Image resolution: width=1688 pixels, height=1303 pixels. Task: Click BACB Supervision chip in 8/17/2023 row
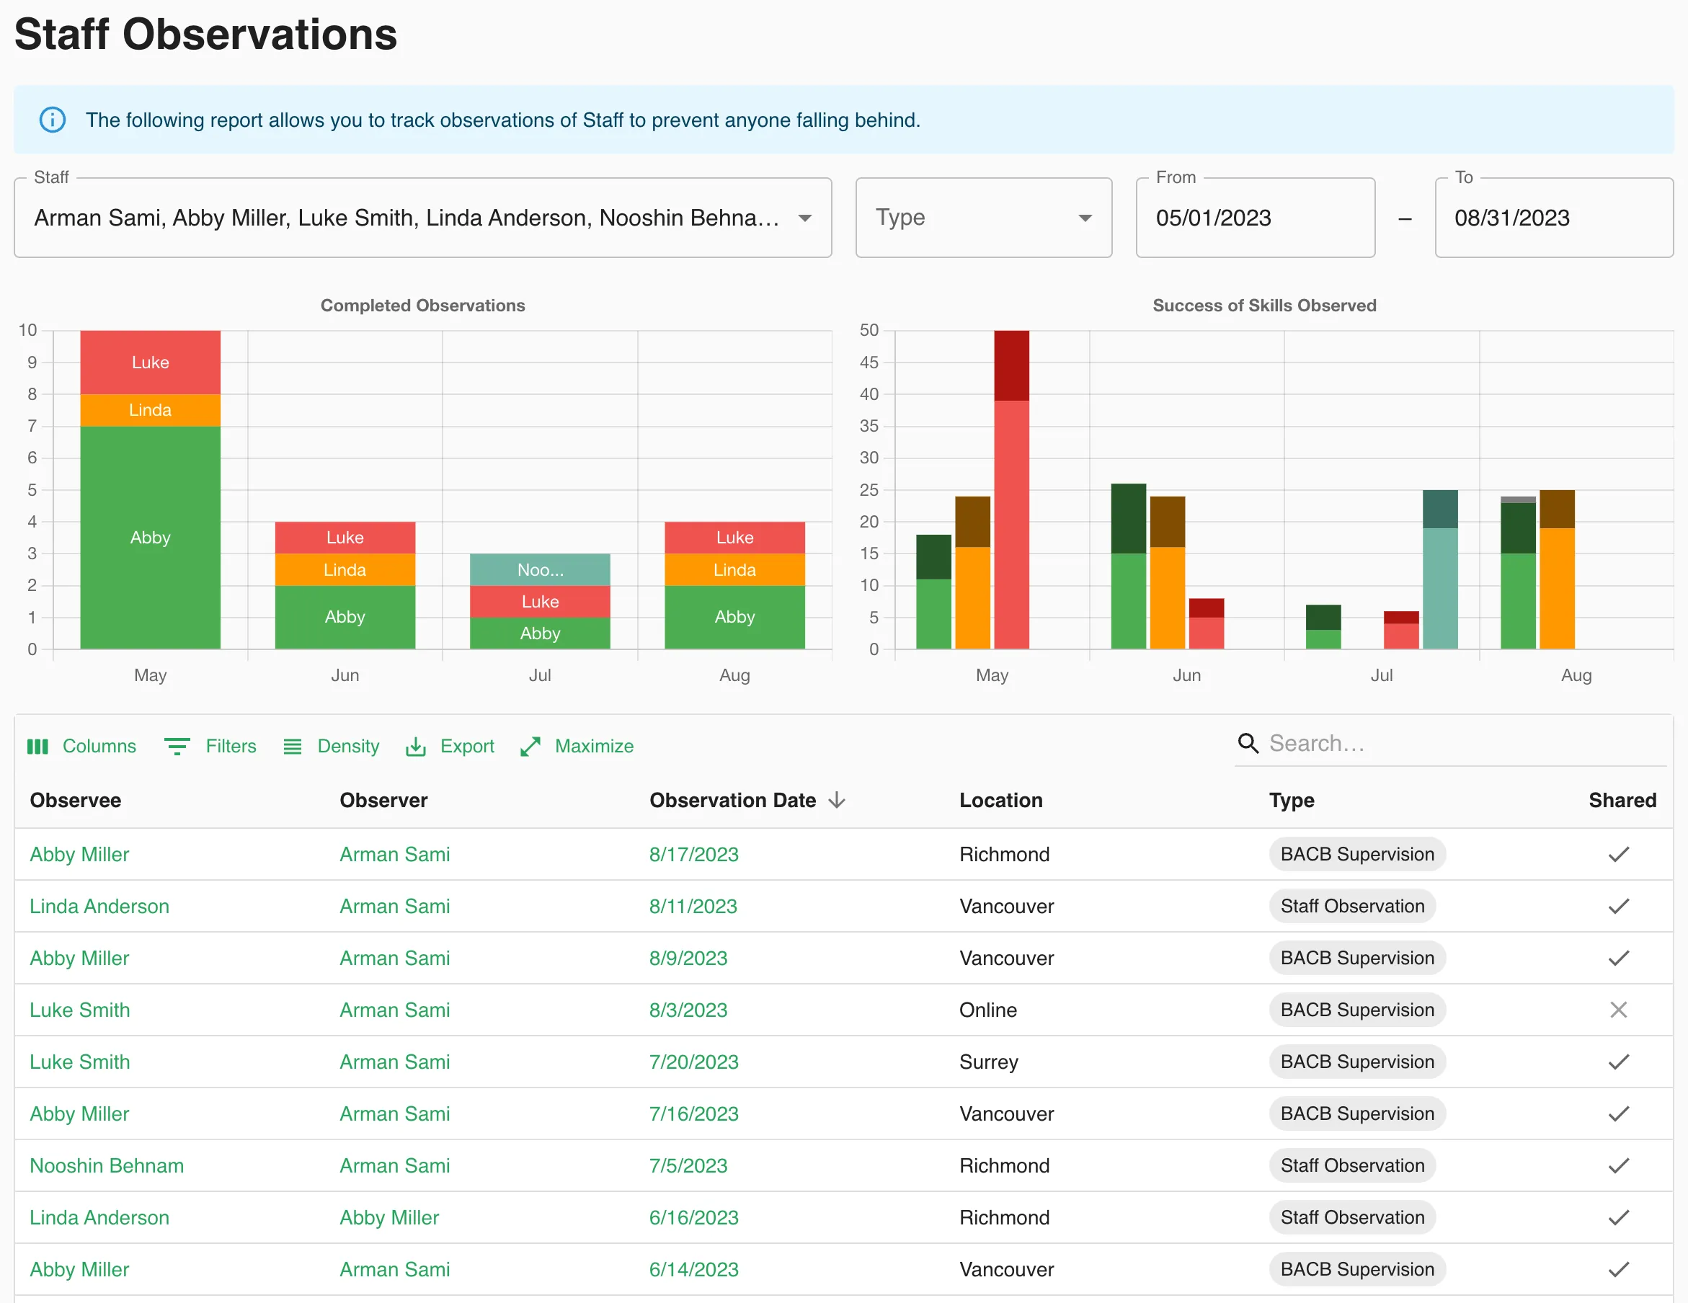point(1357,855)
